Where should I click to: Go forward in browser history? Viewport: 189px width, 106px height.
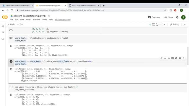[x=7, y=10]
